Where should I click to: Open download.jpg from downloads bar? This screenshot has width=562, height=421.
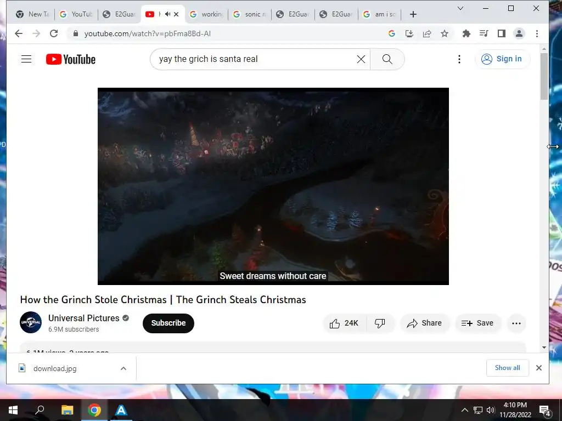coord(54,368)
